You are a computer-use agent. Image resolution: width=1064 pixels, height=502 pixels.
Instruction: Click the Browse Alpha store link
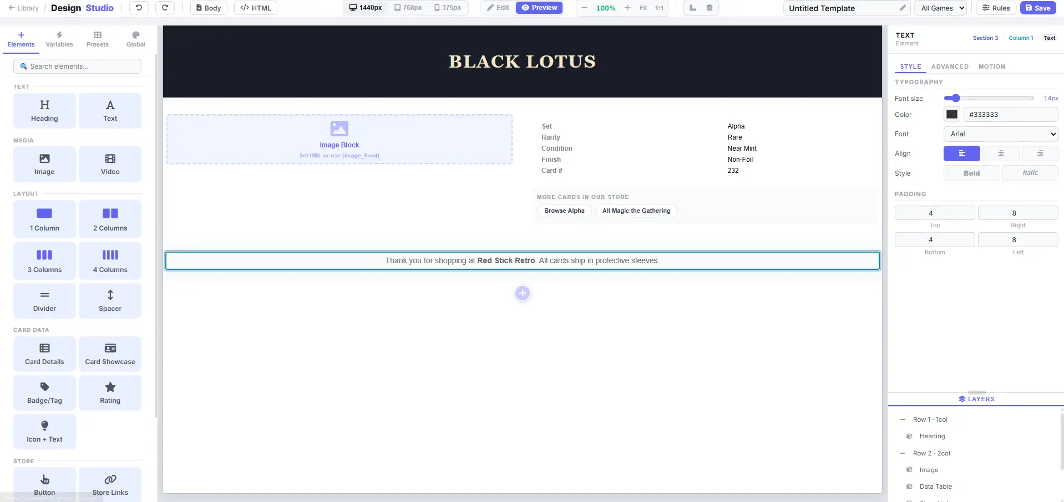pos(564,211)
